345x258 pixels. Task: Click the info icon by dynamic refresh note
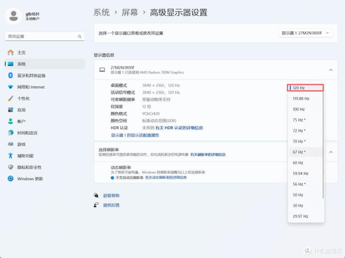pos(112,178)
